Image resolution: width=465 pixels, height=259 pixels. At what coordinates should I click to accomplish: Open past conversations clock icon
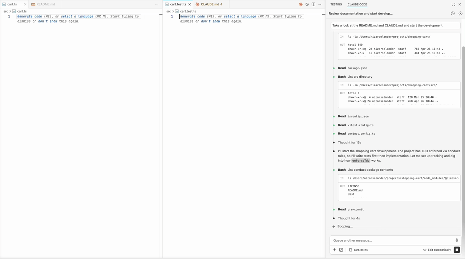(x=453, y=13)
